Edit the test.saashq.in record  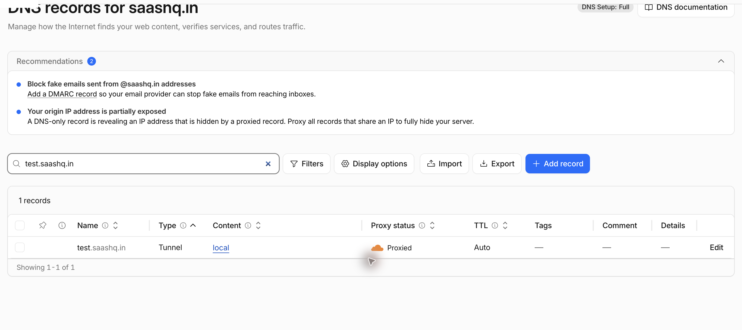coord(716,247)
